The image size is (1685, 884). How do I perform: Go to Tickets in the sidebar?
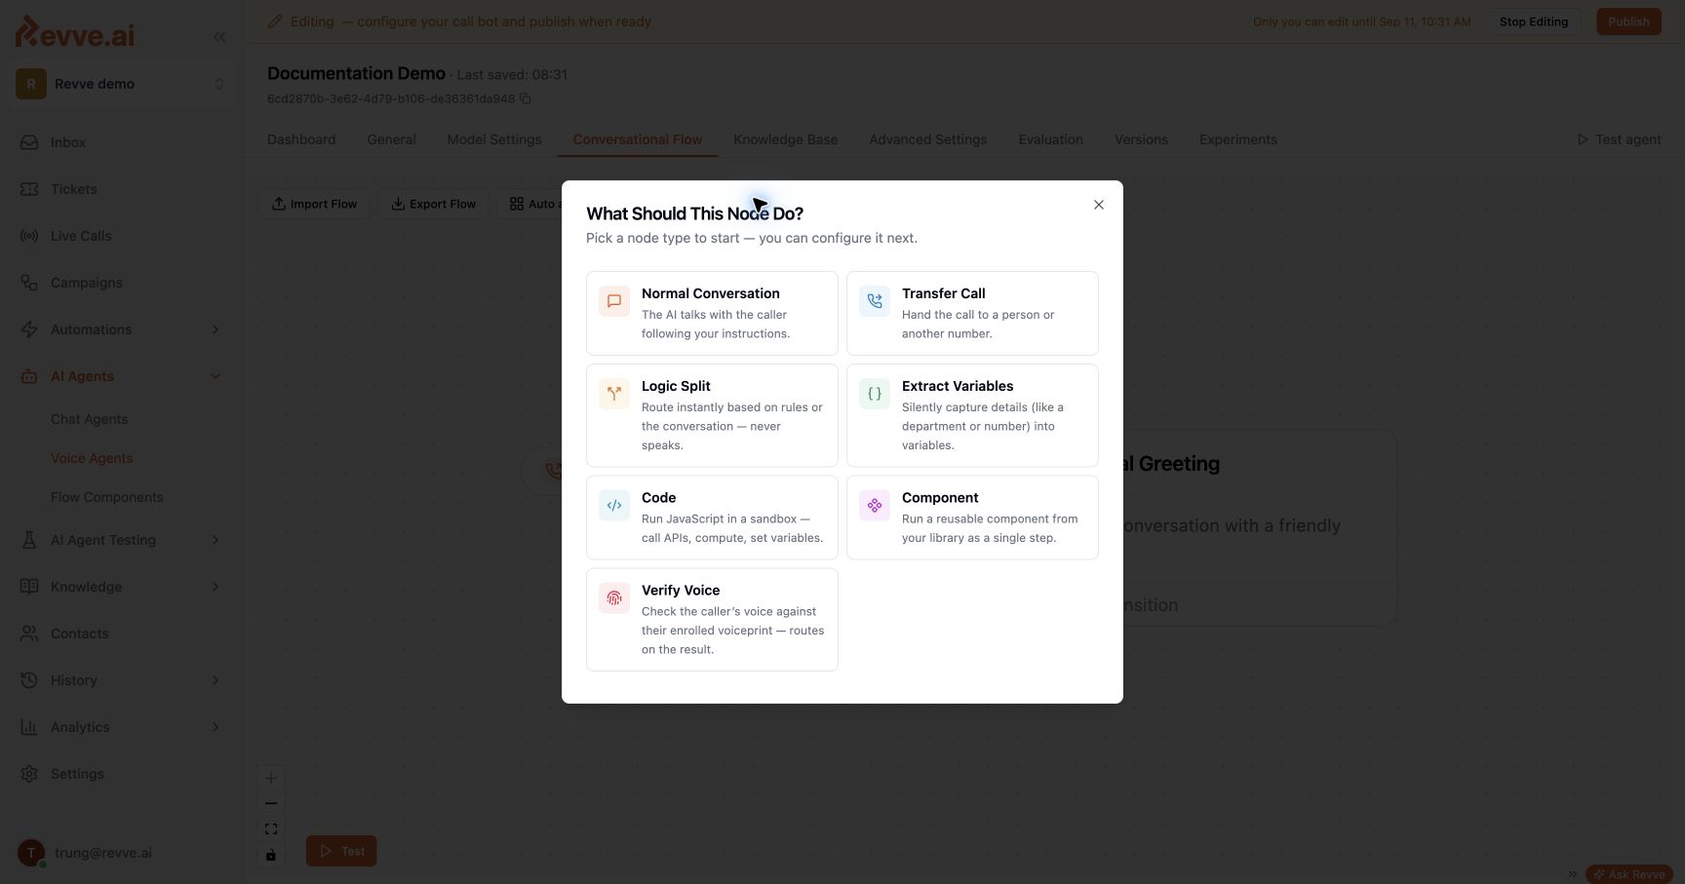click(74, 189)
